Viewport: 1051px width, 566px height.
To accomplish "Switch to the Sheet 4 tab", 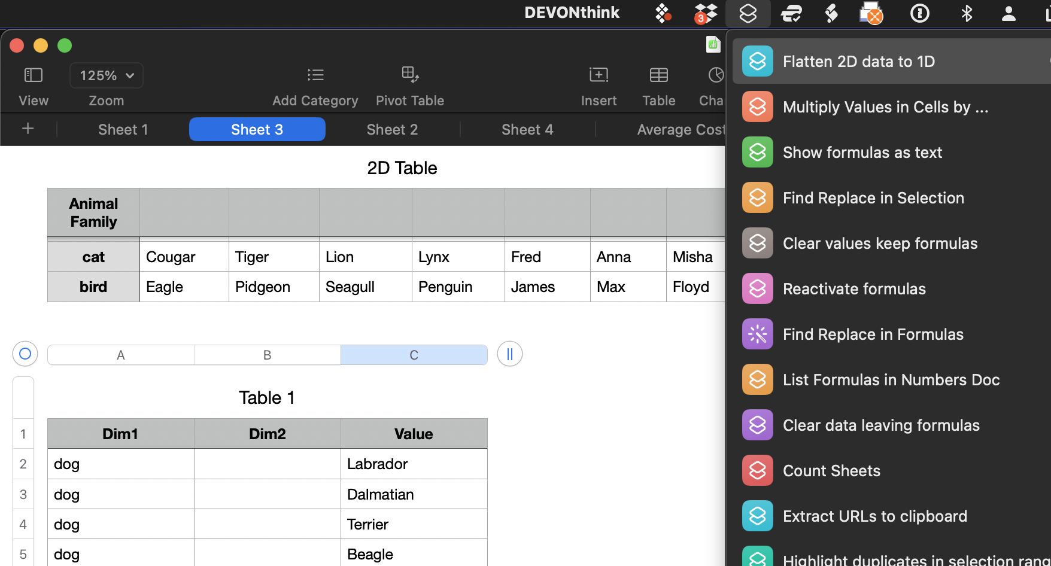I will click(527, 130).
